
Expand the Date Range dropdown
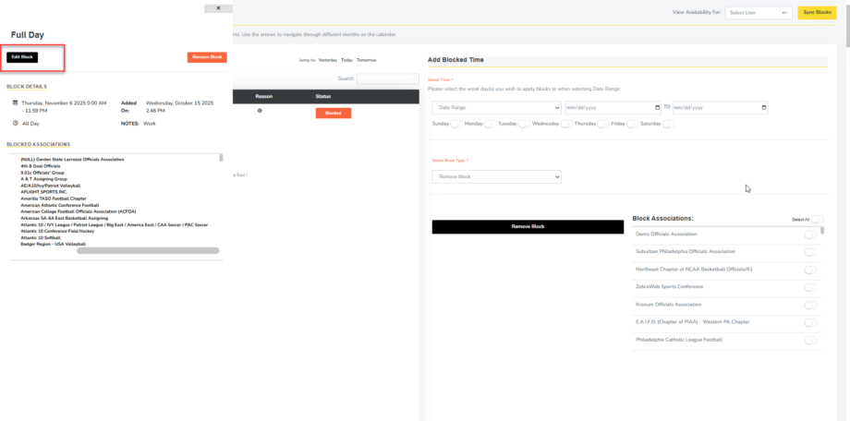(x=494, y=107)
